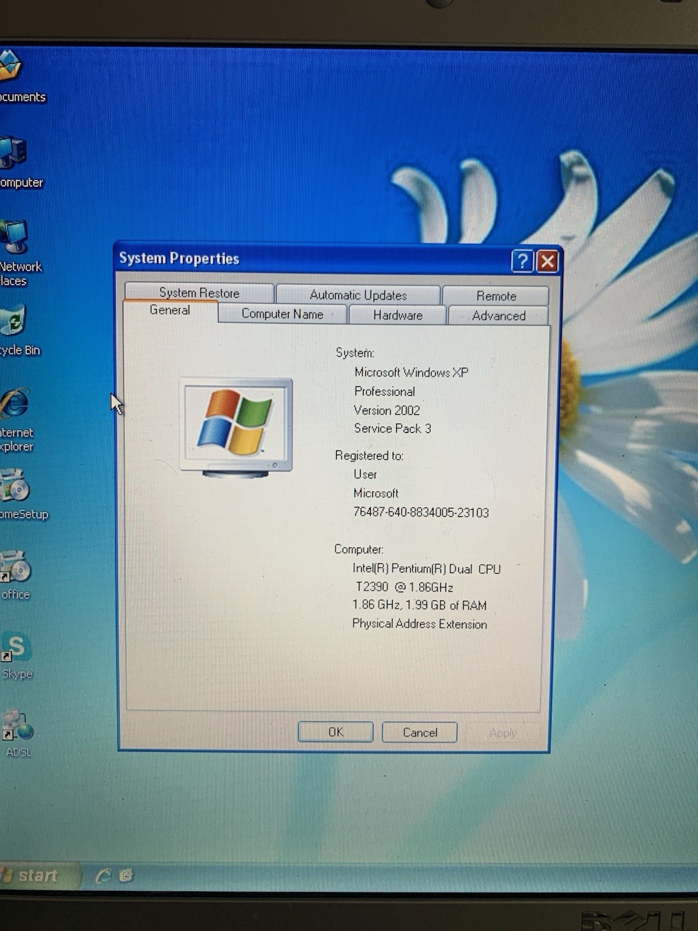Click the Internet Explorer quick launch icon
Screen dimensions: 698x931
[104, 875]
